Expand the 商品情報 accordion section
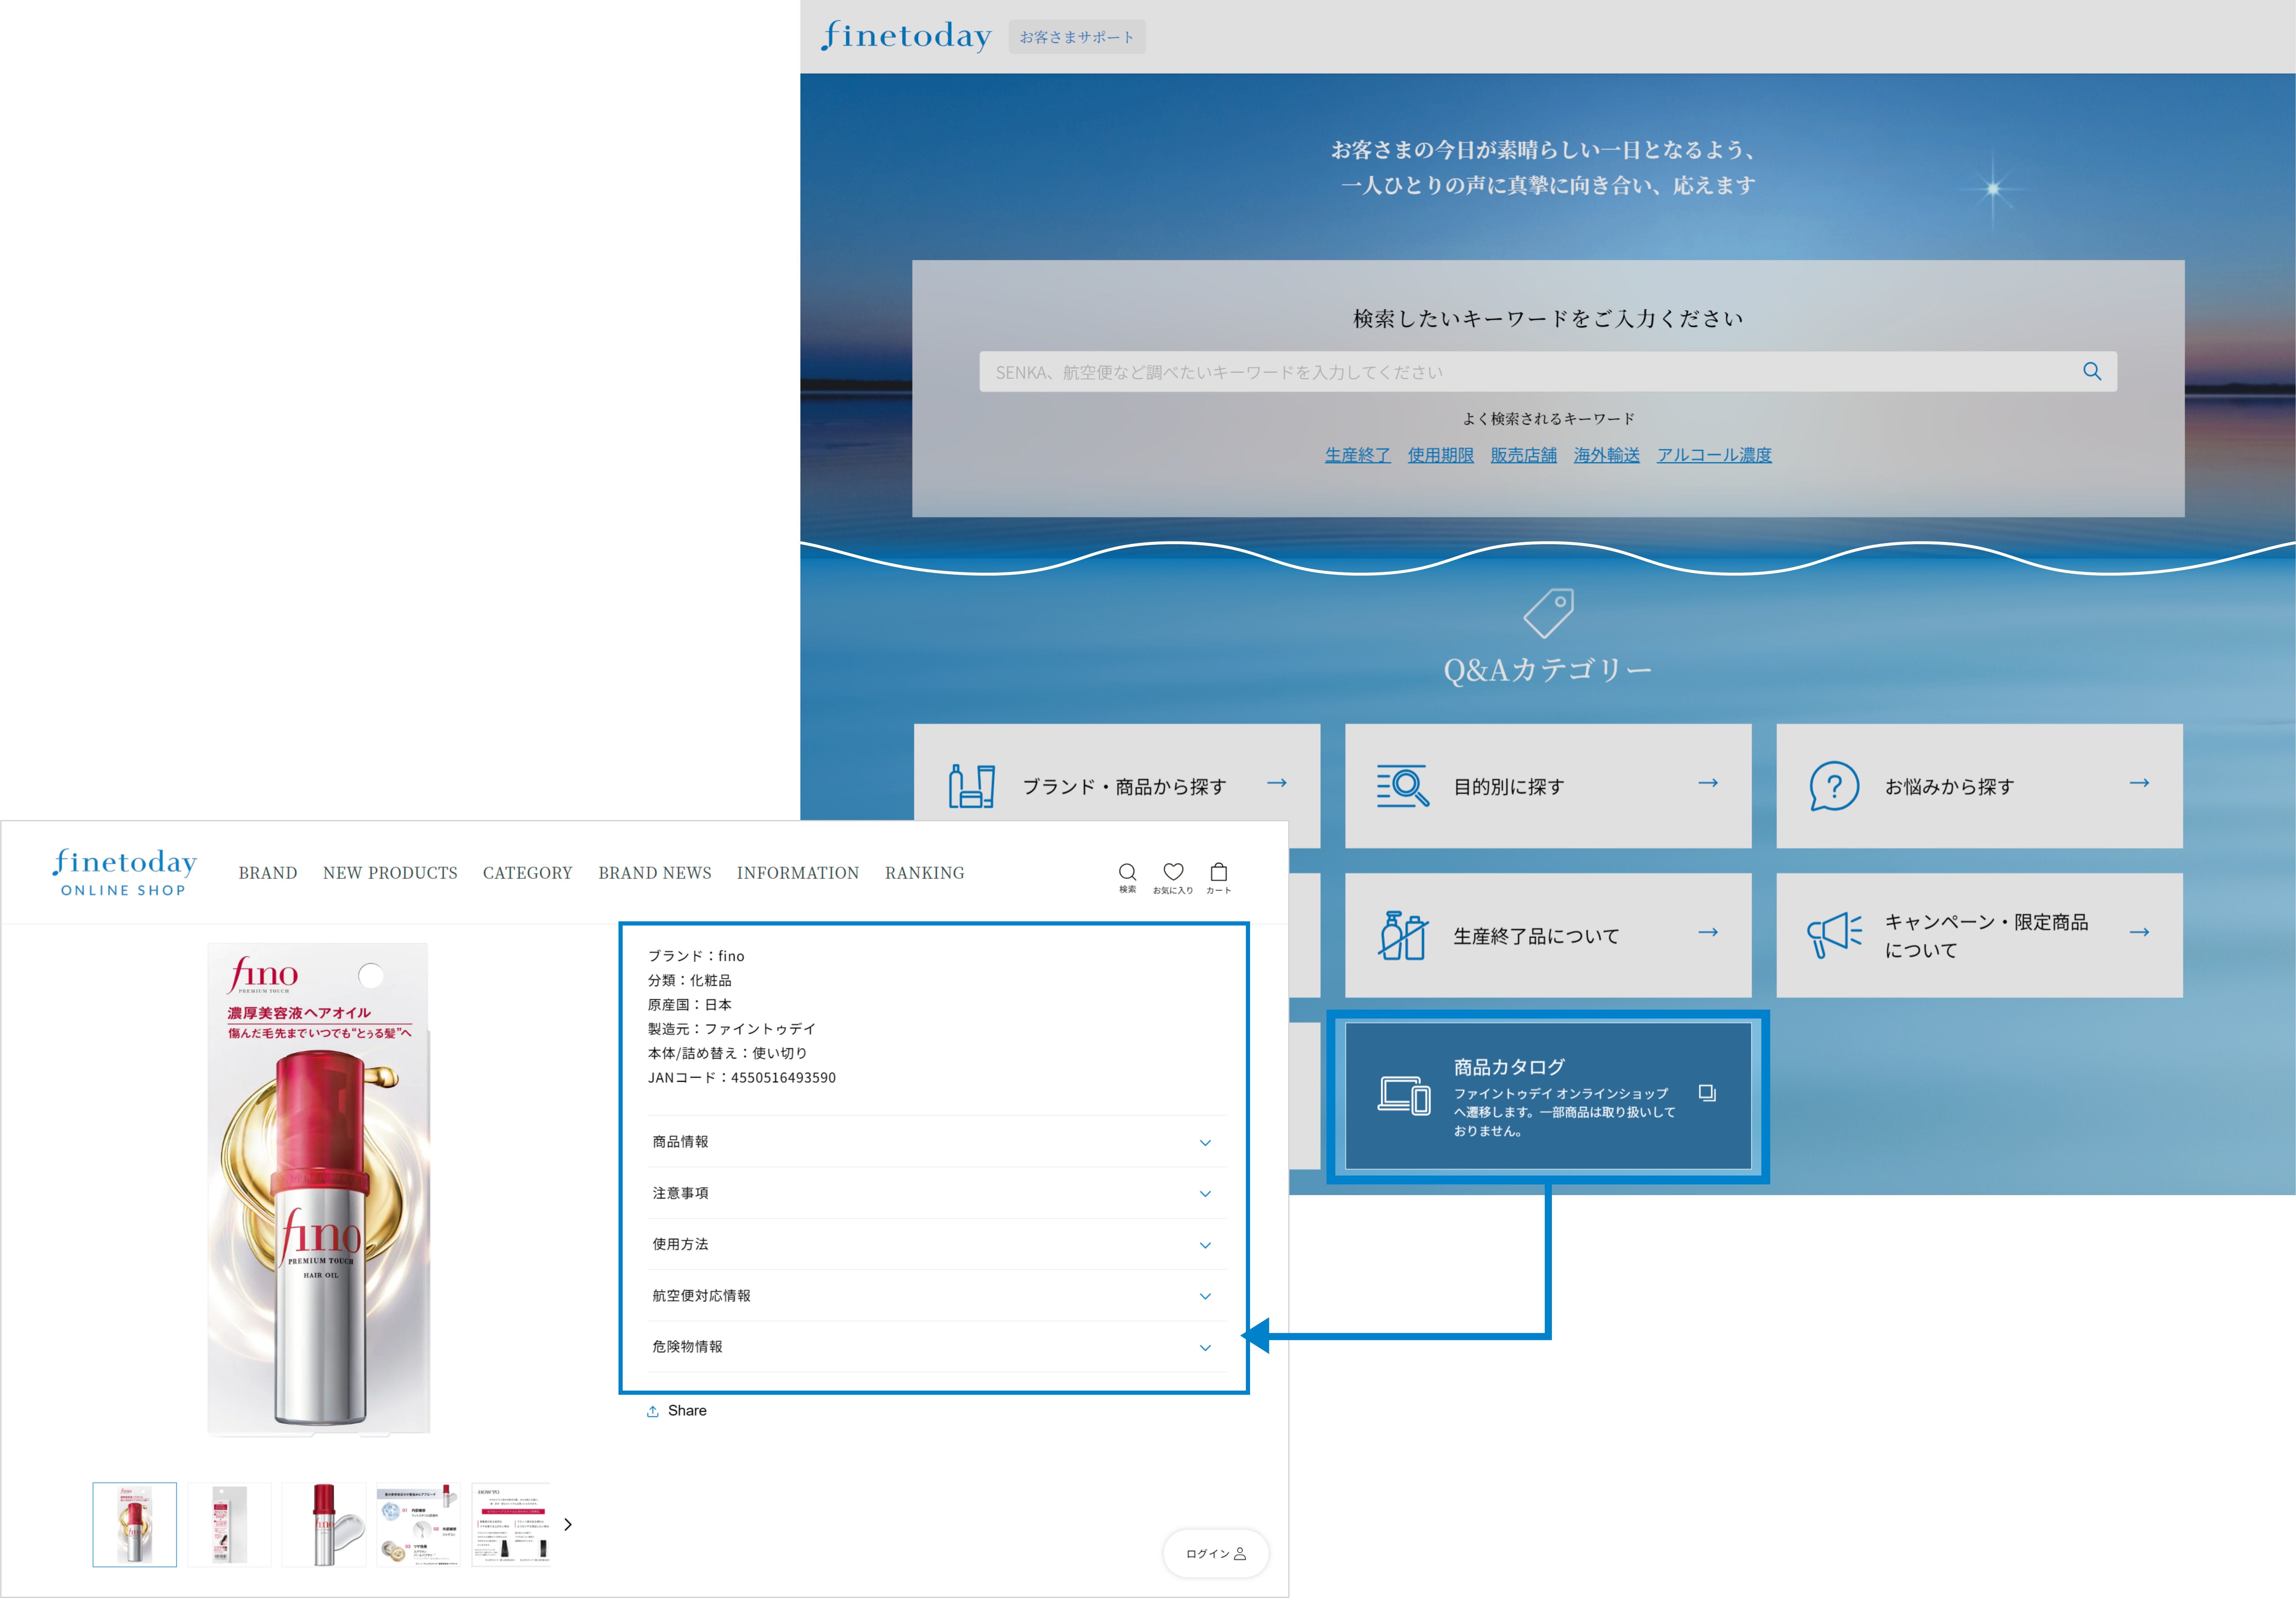The width and height of the screenshot is (2296, 1598). (1205, 1143)
